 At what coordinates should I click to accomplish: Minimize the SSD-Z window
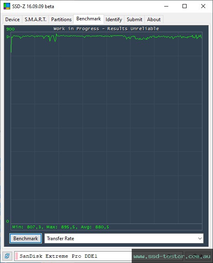pyautogui.click(x=166, y=6)
